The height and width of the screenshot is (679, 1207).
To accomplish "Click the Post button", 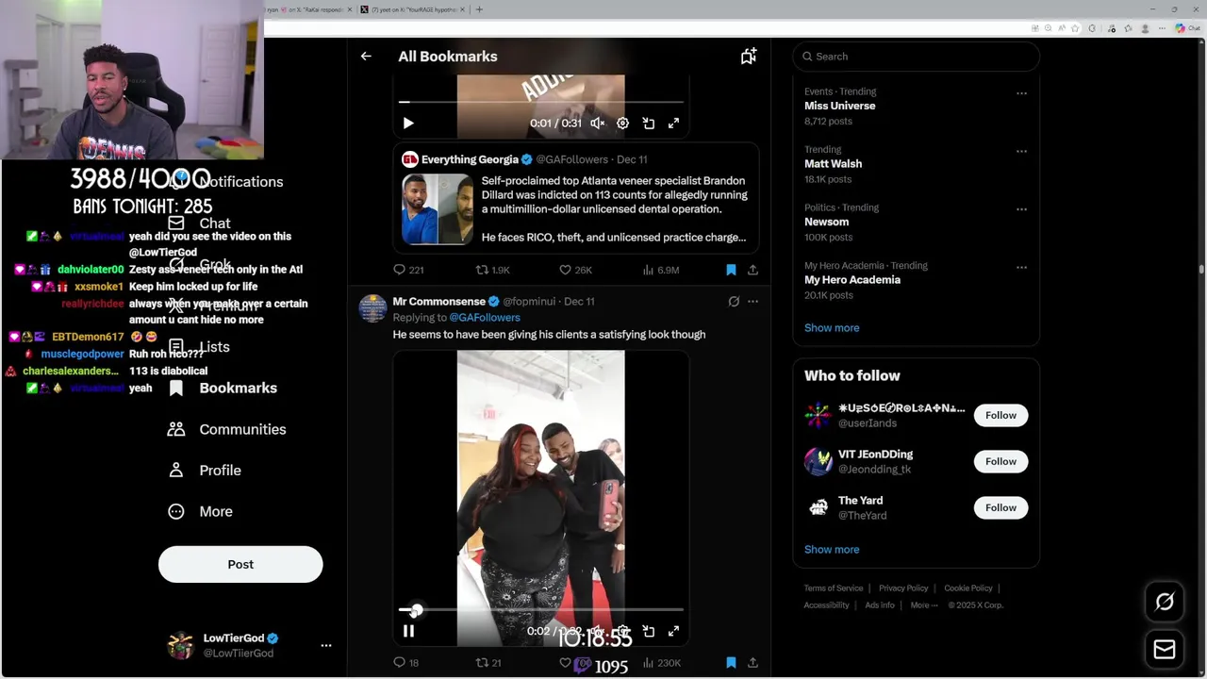I will (x=240, y=564).
